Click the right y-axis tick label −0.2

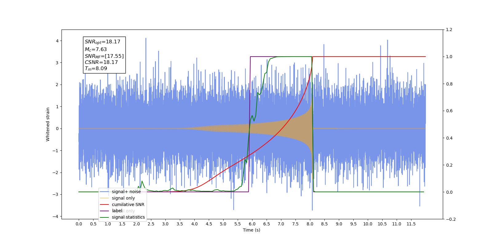coord(451,219)
